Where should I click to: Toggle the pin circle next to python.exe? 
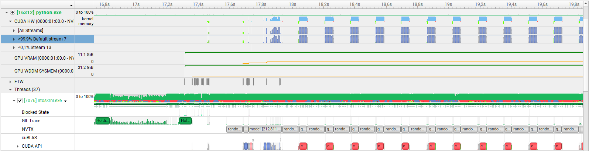tap(13, 13)
